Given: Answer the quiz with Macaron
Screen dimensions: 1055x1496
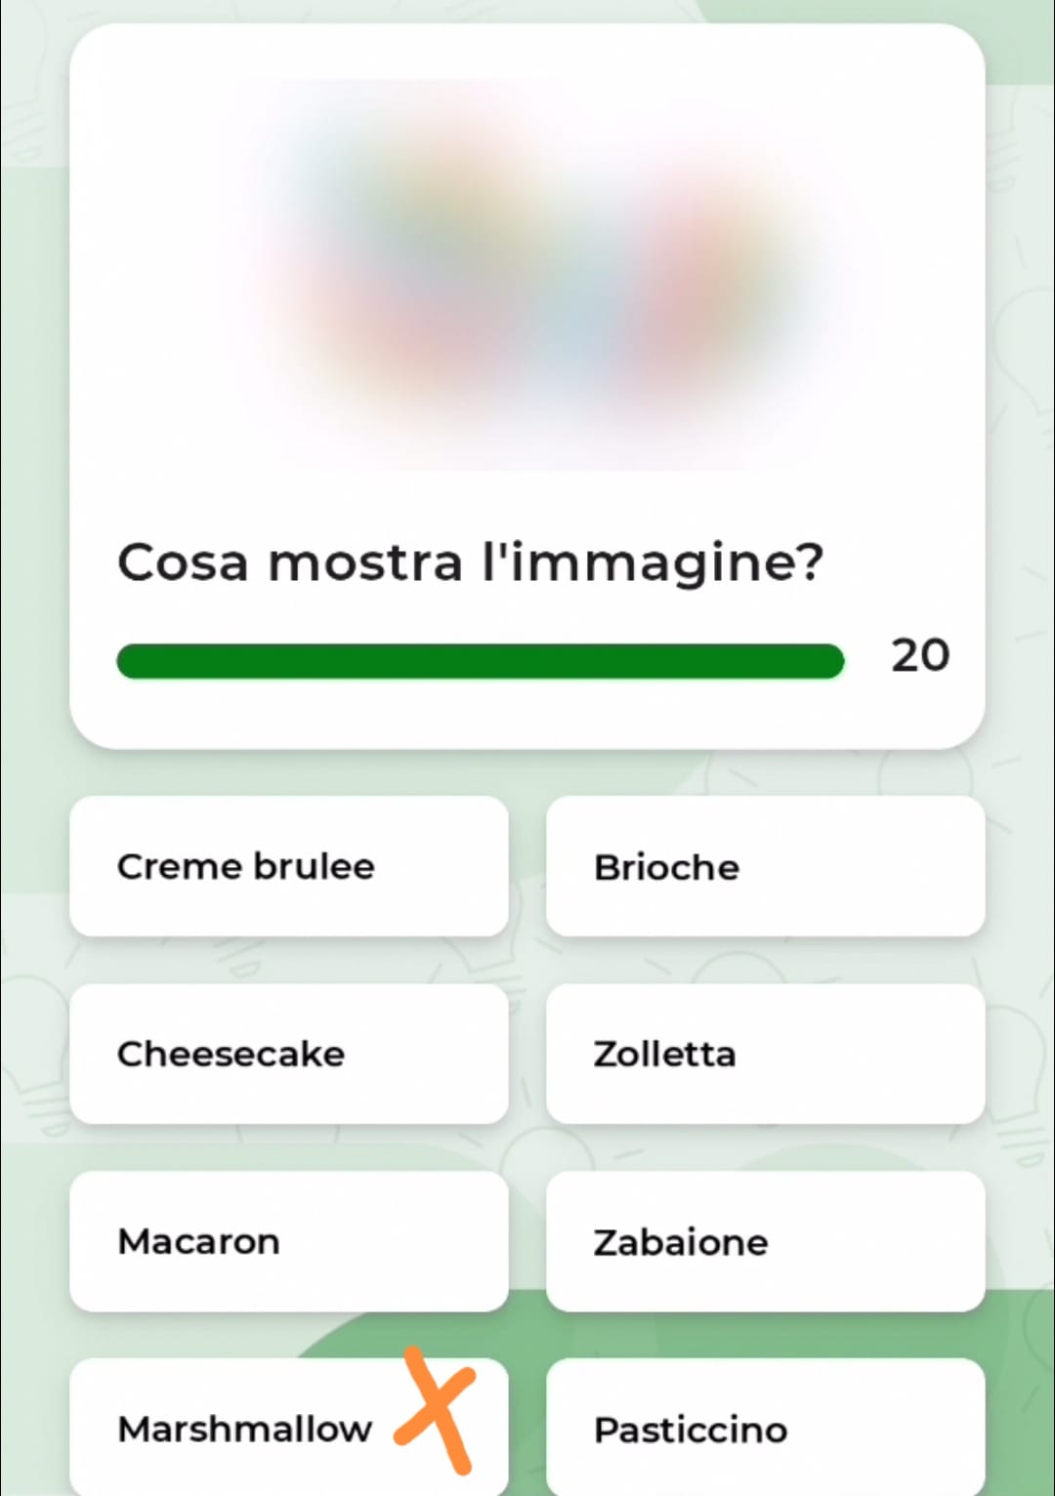Looking at the screenshot, I should [x=289, y=1241].
